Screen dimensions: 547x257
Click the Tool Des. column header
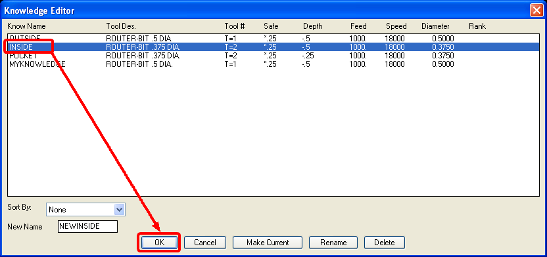coord(121,26)
